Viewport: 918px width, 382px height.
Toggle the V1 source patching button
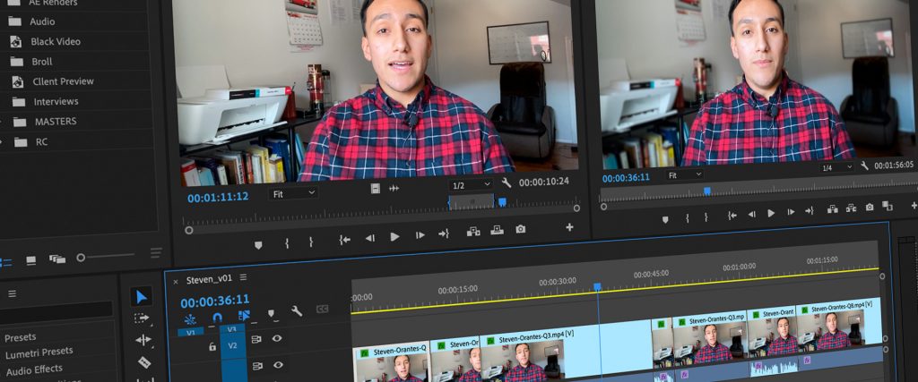coord(191,332)
